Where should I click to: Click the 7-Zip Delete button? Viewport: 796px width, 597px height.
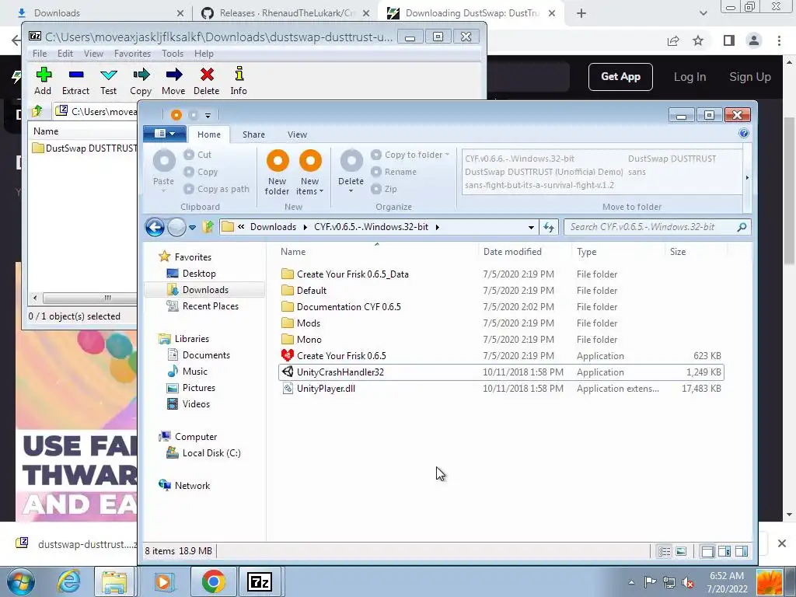click(x=206, y=81)
